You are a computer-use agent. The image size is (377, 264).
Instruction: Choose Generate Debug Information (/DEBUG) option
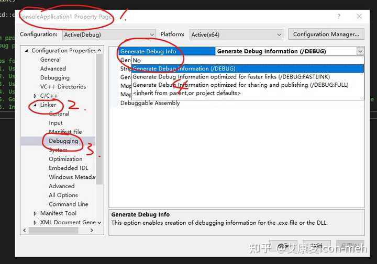pos(248,68)
